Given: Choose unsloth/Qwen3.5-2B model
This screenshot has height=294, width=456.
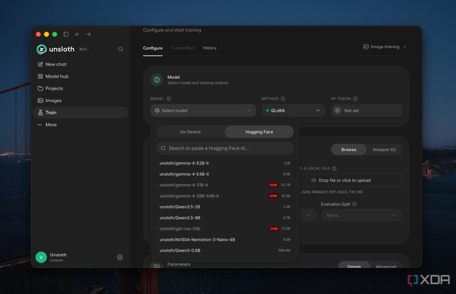Looking at the screenshot, I should tap(225, 207).
